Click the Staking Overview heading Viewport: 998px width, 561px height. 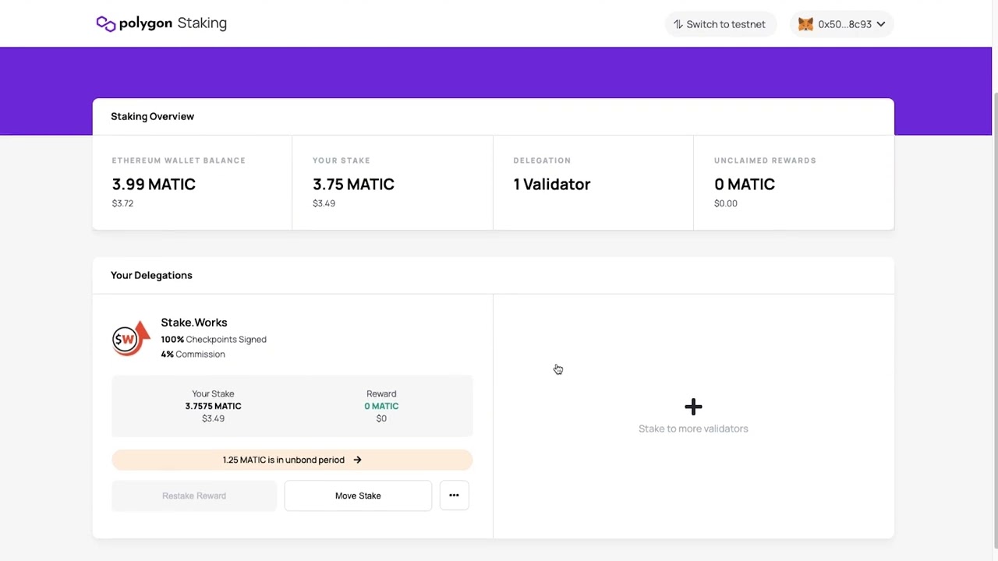point(152,116)
